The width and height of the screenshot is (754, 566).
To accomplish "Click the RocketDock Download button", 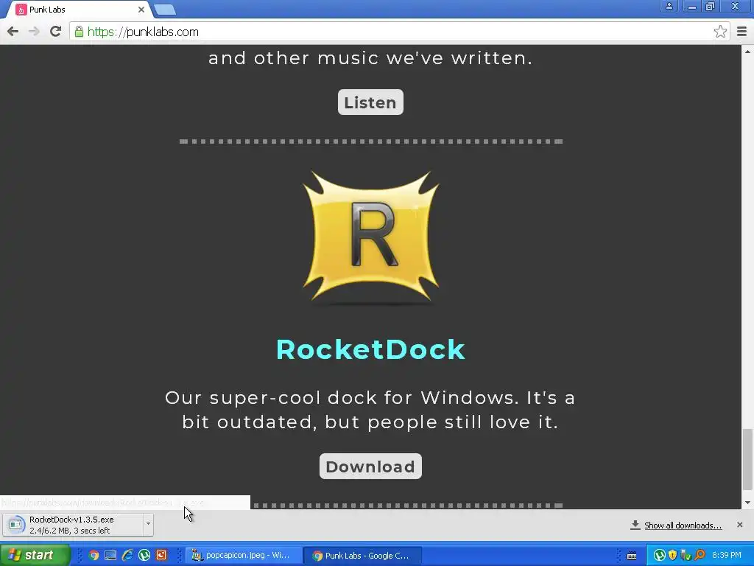I will point(370,467).
